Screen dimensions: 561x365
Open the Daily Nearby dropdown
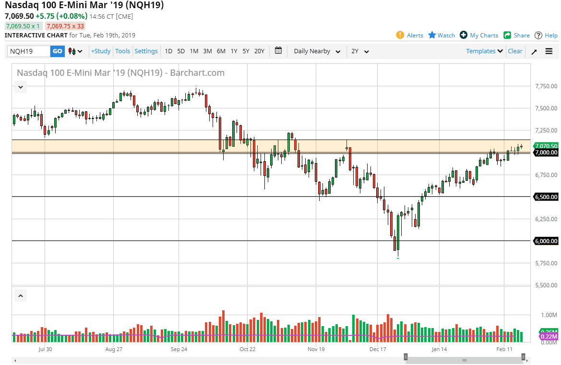317,51
